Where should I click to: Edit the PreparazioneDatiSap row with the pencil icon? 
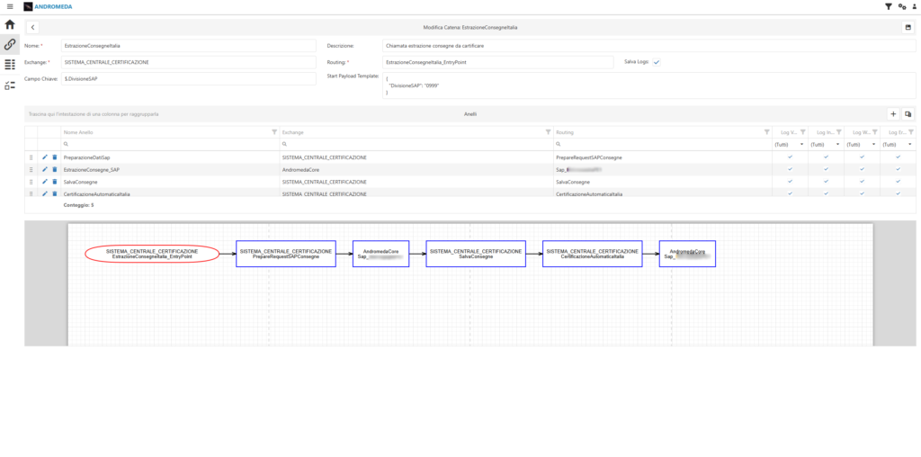pyautogui.click(x=45, y=157)
